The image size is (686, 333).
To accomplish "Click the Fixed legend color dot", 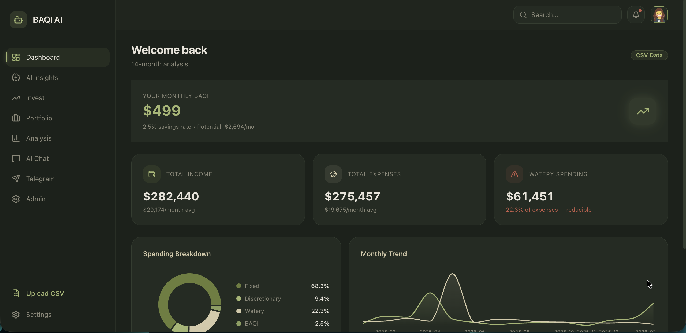I will pos(238,286).
